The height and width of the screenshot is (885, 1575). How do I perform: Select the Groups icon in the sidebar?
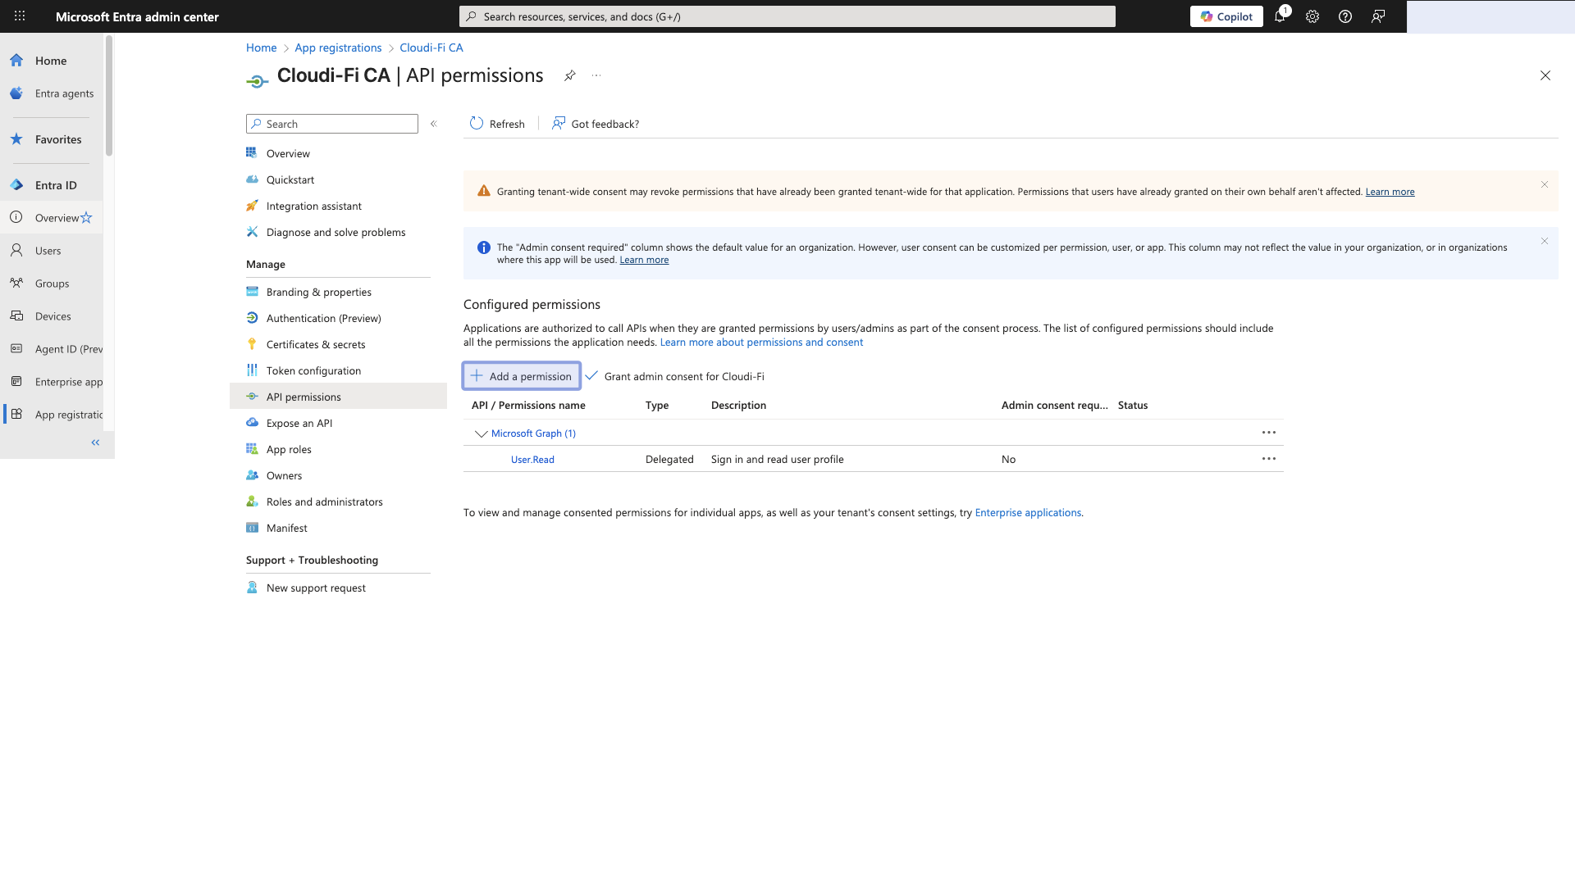16,284
